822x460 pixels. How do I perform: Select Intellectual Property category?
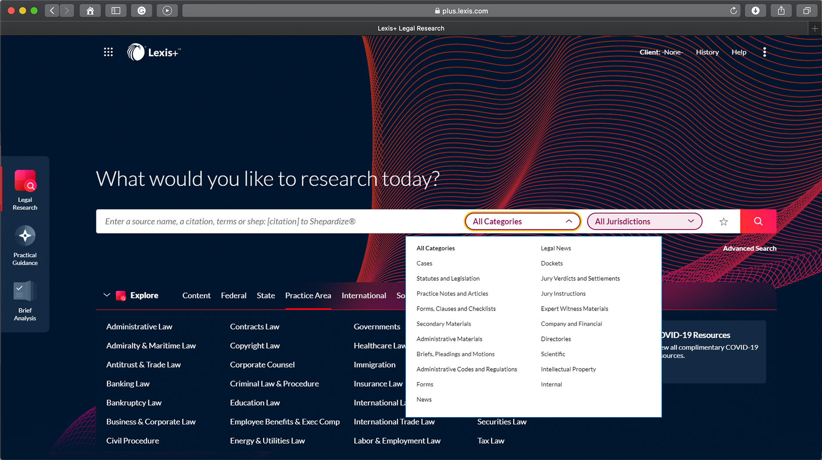[x=568, y=369]
